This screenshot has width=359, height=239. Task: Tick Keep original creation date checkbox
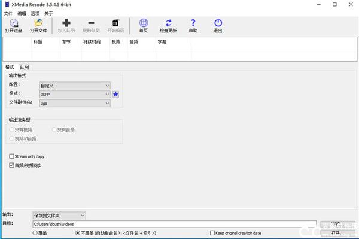pos(212,233)
